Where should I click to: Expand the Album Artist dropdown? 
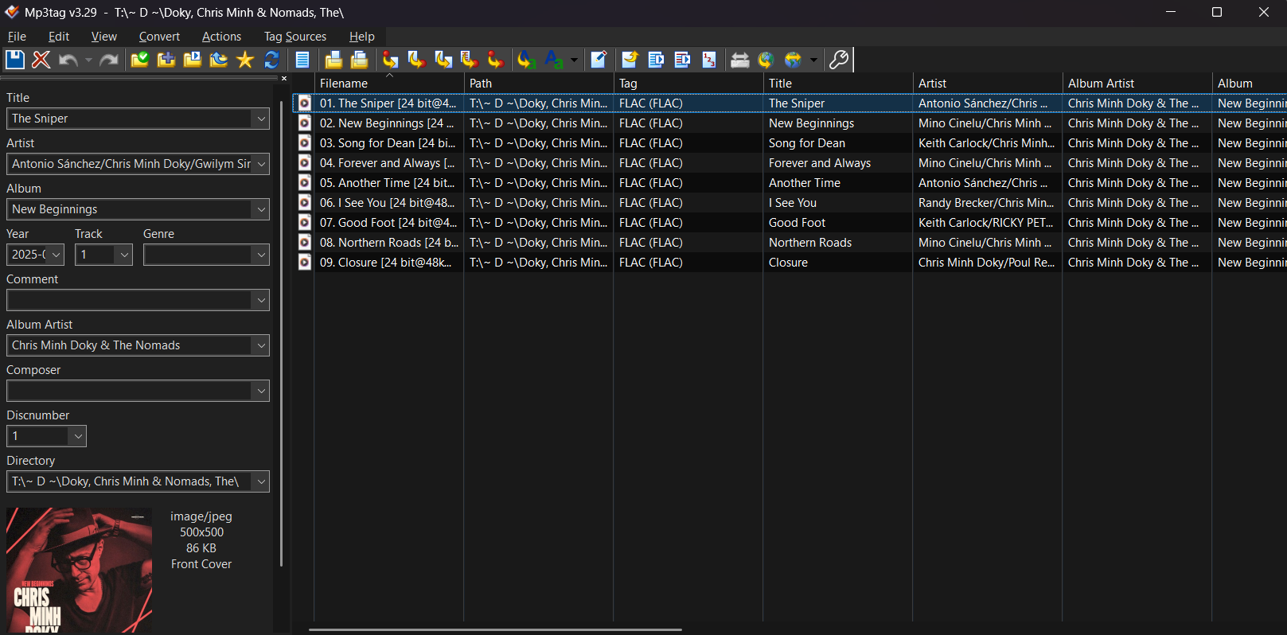click(260, 345)
